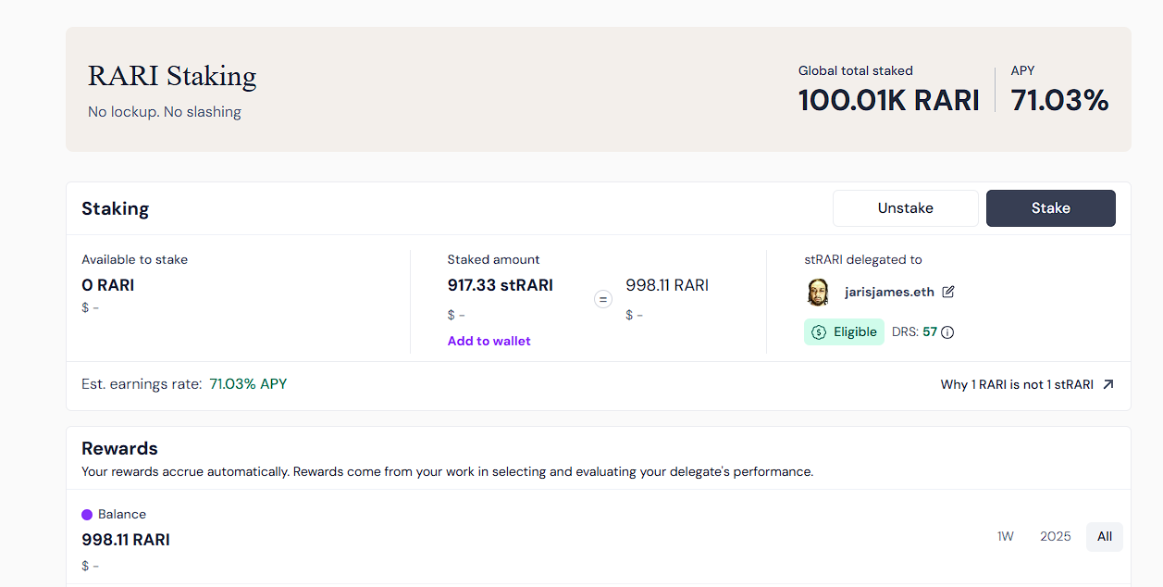Click the DRS: 57 score text
The width and height of the screenshot is (1163, 587).
click(914, 332)
